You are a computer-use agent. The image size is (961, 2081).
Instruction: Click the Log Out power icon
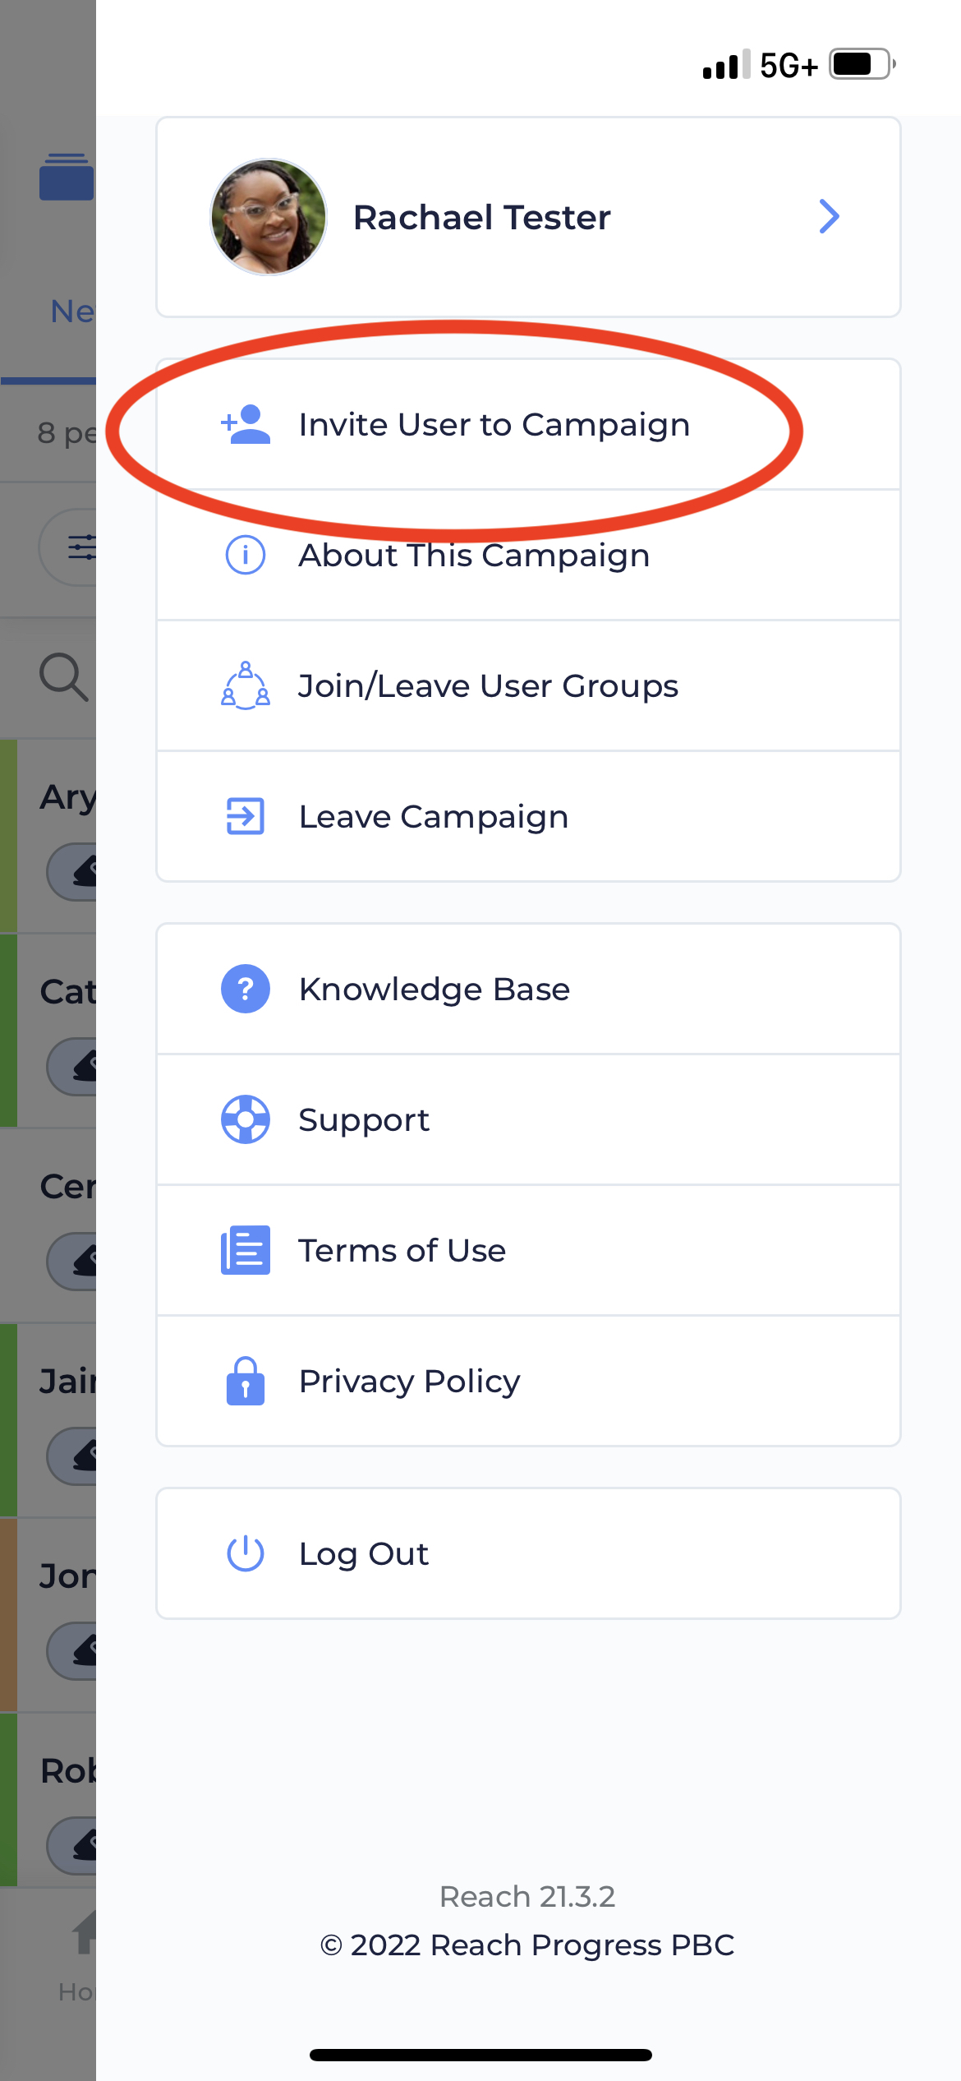pyautogui.click(x=245, y=1553)
